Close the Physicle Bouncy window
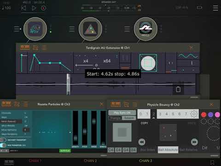221x166 pixels. (x=212, y=105)
